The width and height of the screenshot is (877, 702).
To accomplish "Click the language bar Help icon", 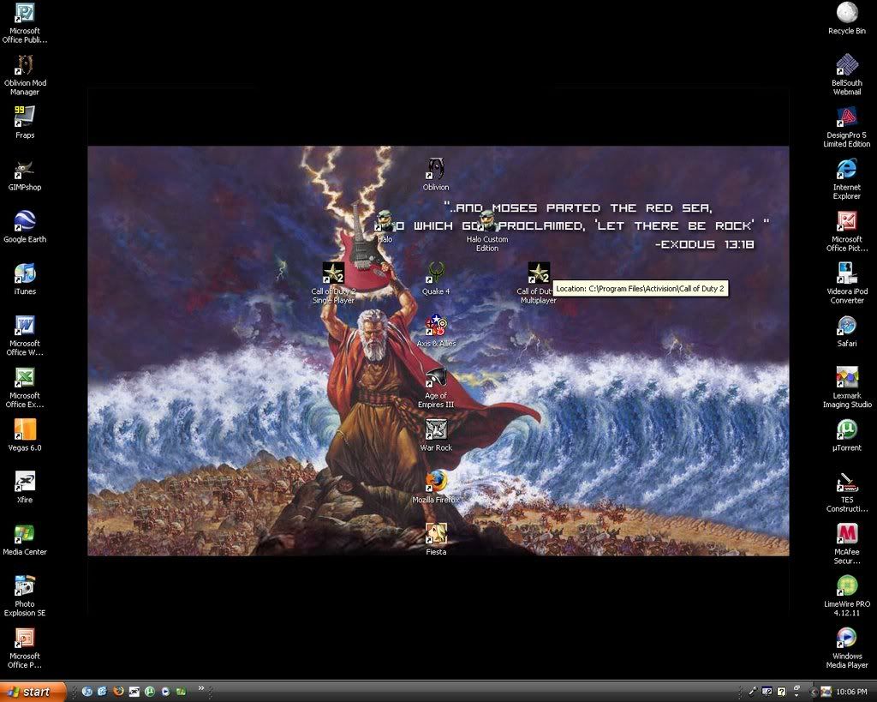I will coord(781,692).
